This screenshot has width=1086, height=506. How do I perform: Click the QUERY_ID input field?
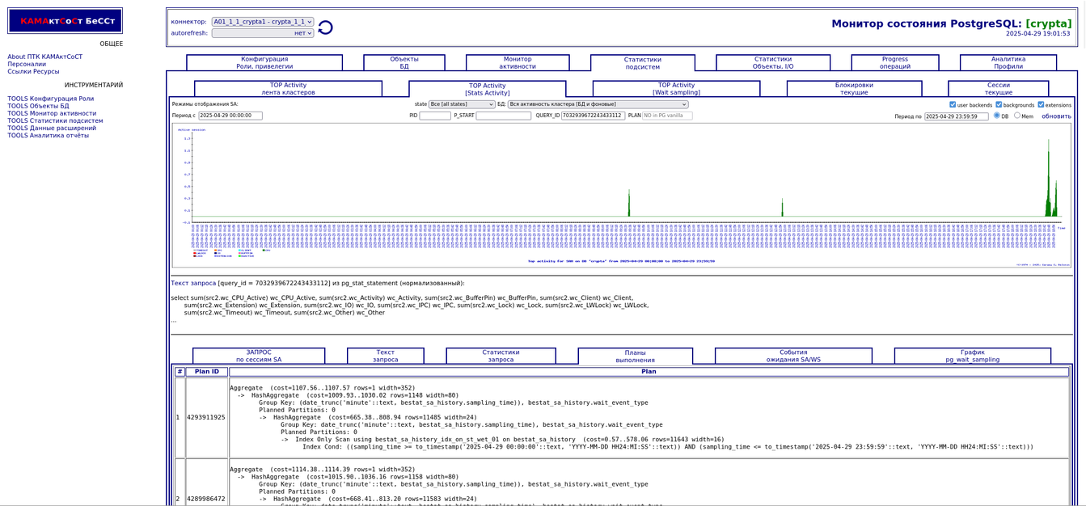point(593,116)
